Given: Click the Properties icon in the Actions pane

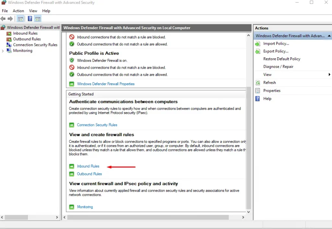Looking at the screenshot, I should (x=258, y=91).
